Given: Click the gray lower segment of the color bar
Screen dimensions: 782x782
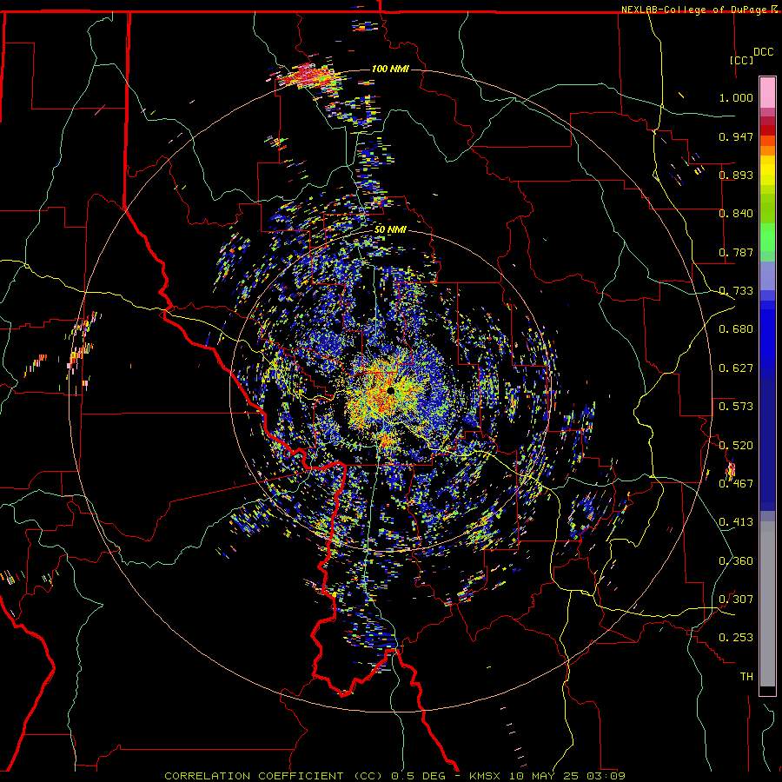Looking at the screenshot, I should [767, 604].
